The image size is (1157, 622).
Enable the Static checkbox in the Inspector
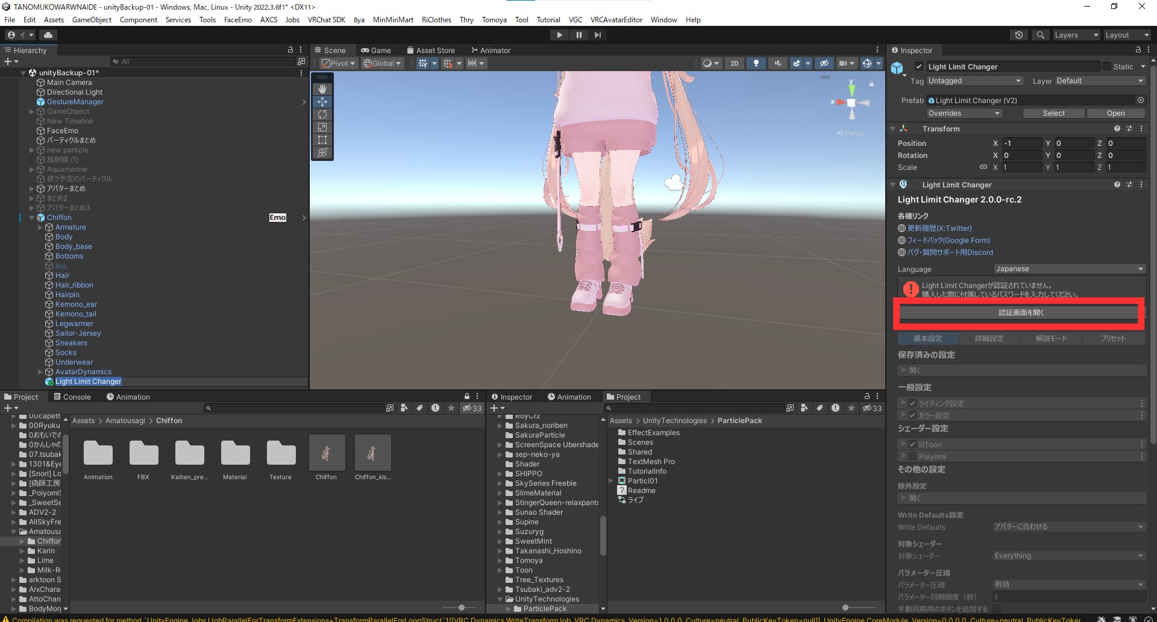click(x=1108, y=66)
